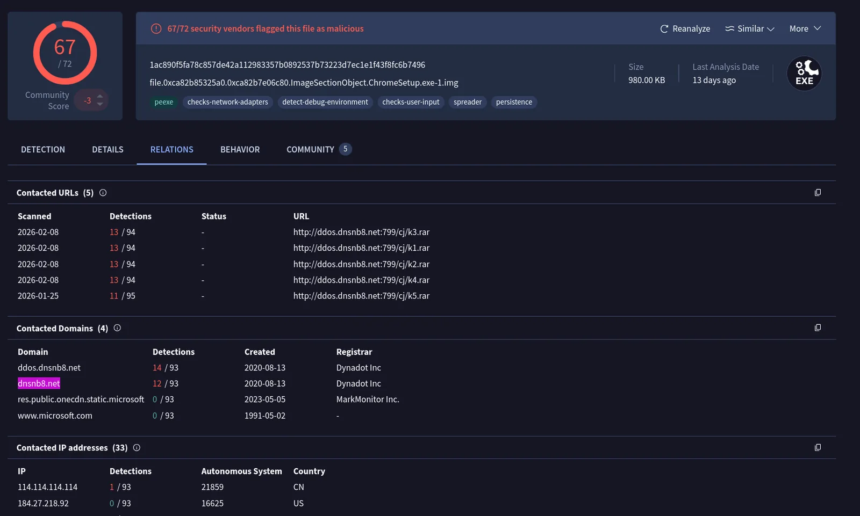The width and height of the screenshot is (860, 516).
Task: Click the checks-user-input tag
Action: [411, 102]
